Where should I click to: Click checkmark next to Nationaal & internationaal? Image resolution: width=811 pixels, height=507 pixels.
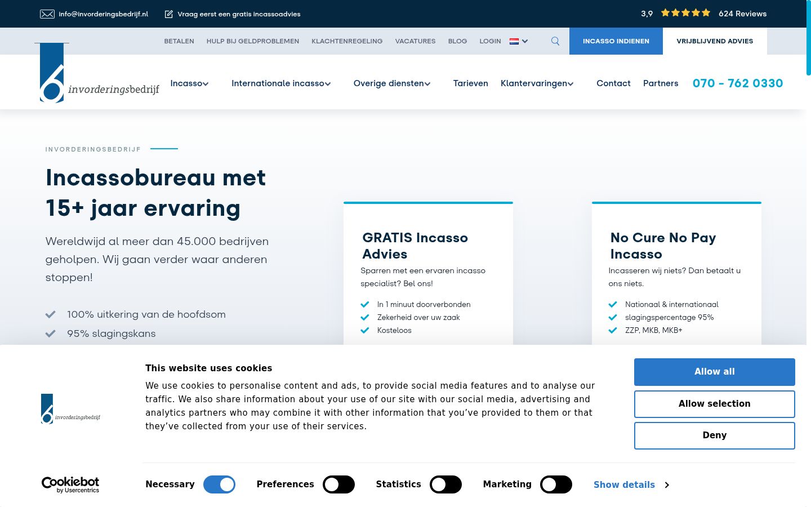(x=613, y=304)
